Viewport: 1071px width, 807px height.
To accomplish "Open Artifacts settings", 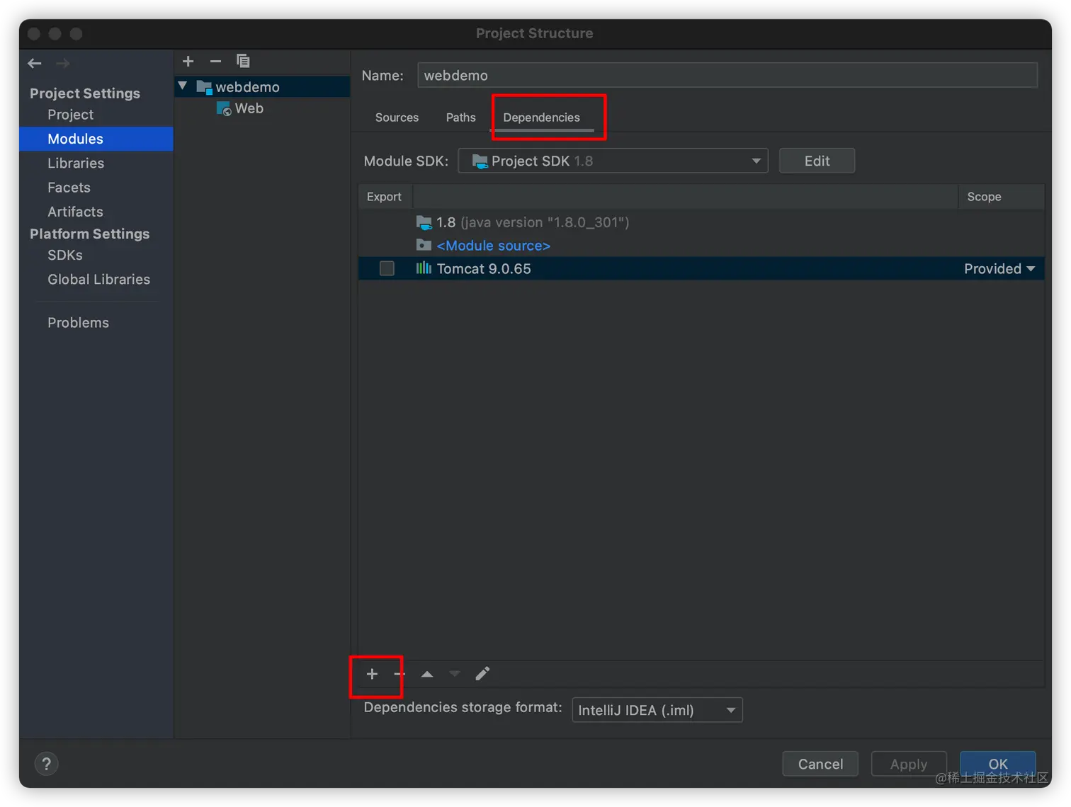I will point(75,212).
